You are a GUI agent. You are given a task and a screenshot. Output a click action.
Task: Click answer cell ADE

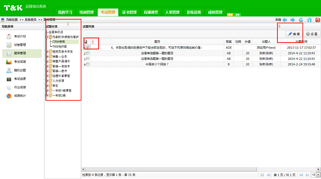[229, 48]
